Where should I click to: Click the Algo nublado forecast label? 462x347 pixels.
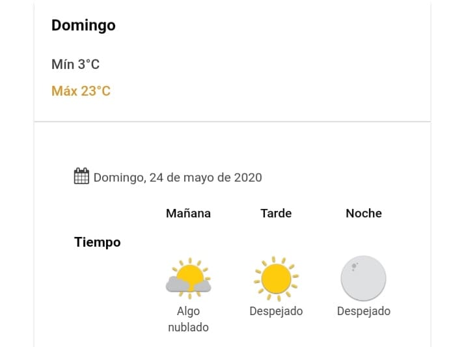pos(188,319)
